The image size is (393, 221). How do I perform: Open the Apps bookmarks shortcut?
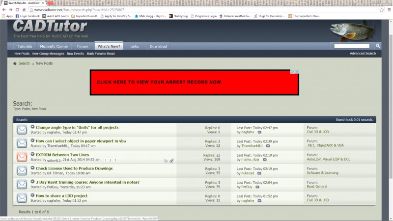point(7,16)
